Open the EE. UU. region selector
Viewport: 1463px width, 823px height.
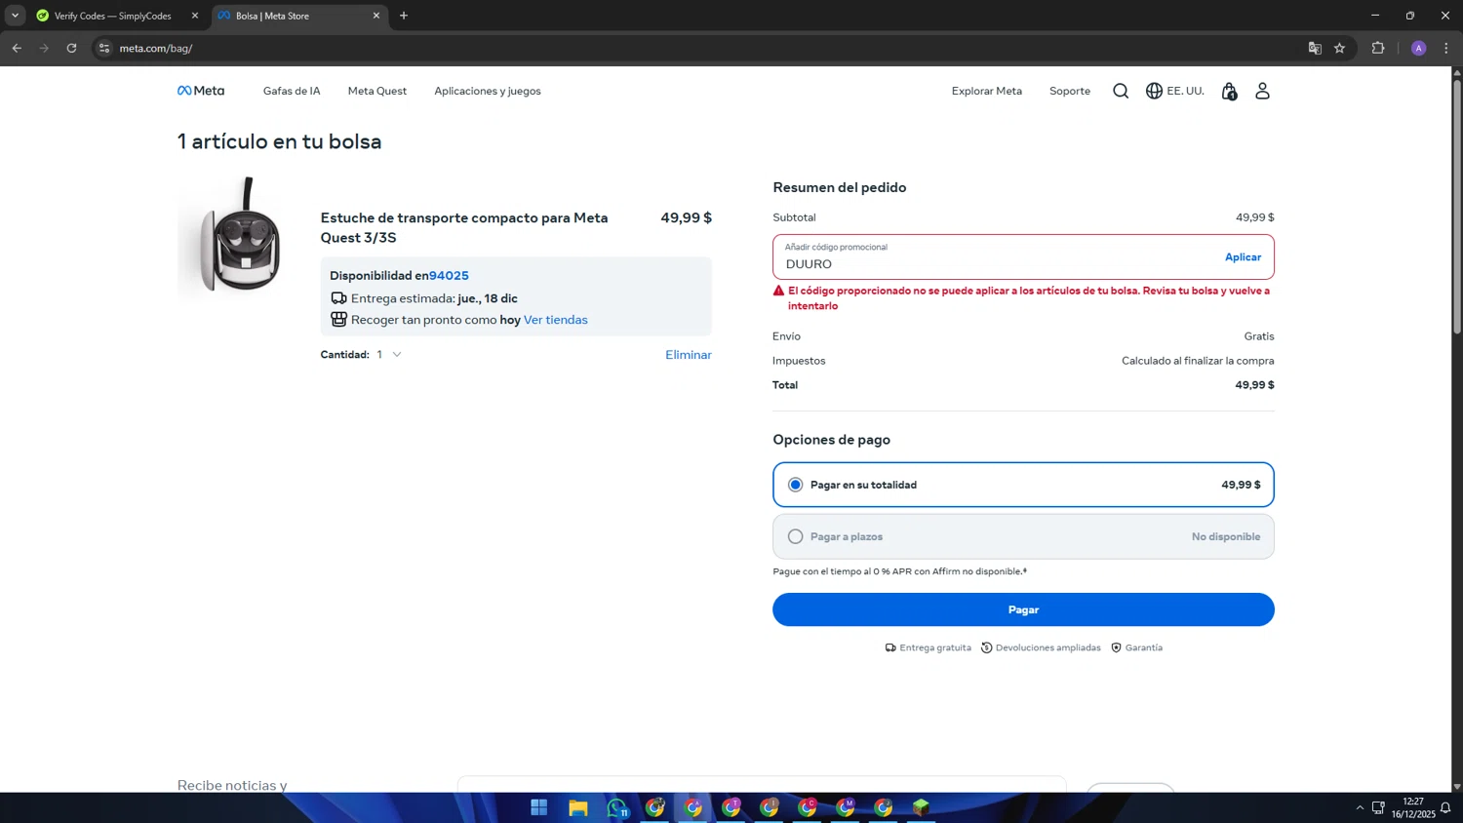pos(1175,91)
